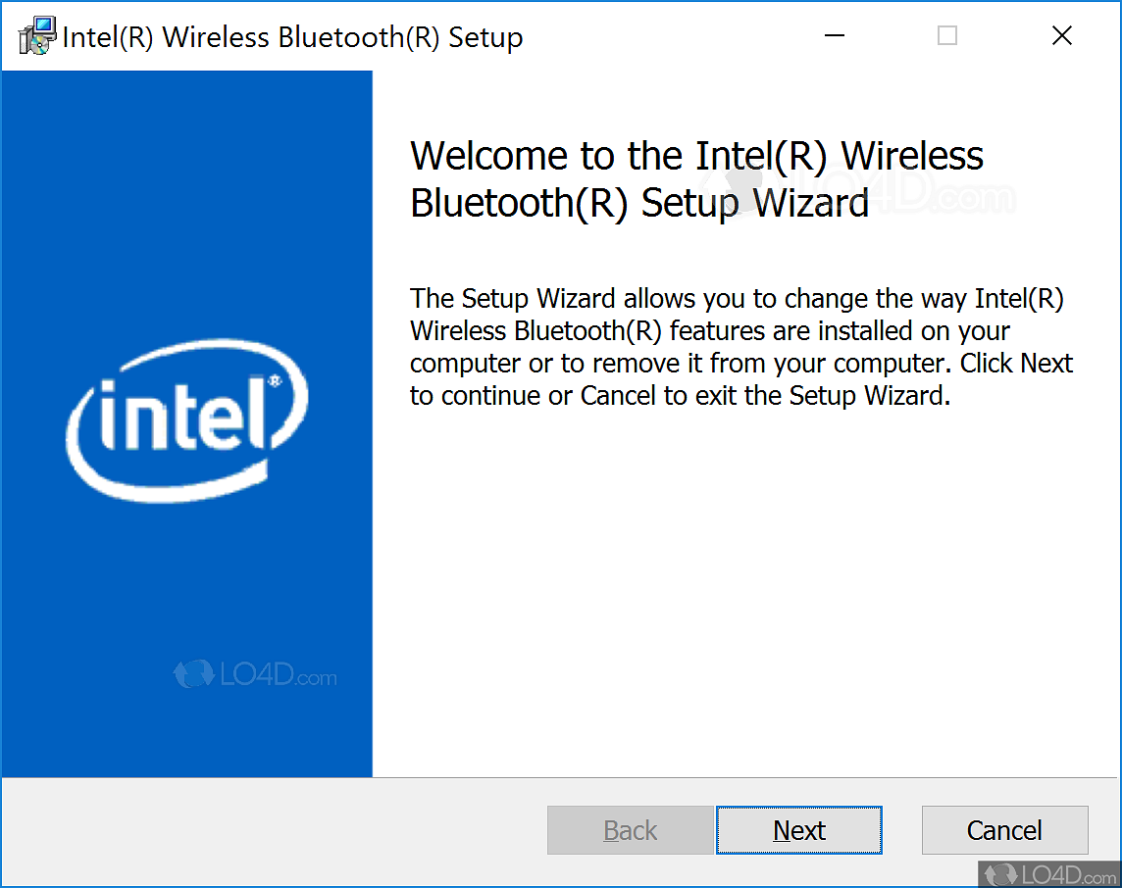Viewport: 1122px width, 888px height.
Task: Click the greyed-out maximize button
Action: (x=947, y=36)
